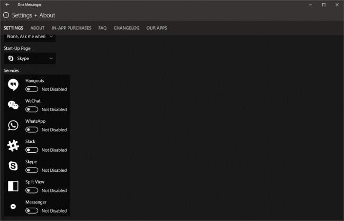The height and width of the screenshot is (221, 344).
Task: Close the One Messenger window
Action: 337,5
